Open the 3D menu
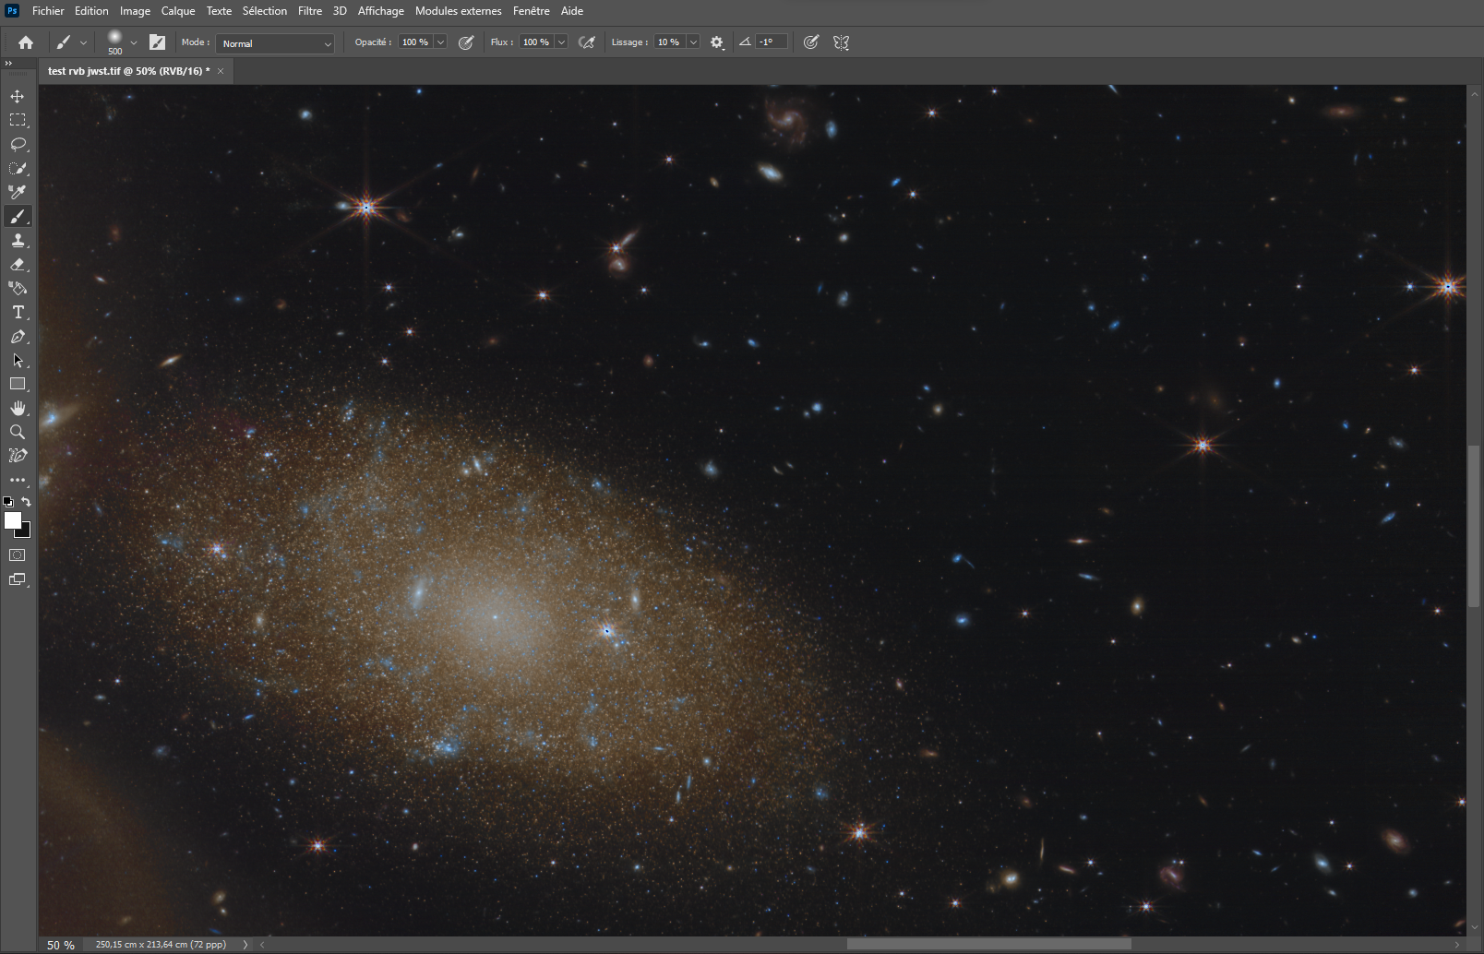Image resolution: width=1484 pixels, height=954 pixels. 340,11
